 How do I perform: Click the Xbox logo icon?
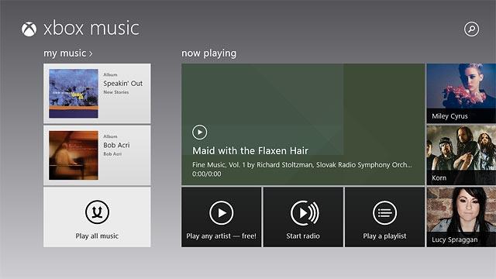click(29, 29)
